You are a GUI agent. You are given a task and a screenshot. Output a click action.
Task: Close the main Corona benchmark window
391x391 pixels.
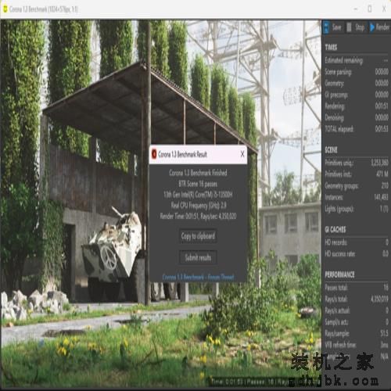tap(384, 9)
